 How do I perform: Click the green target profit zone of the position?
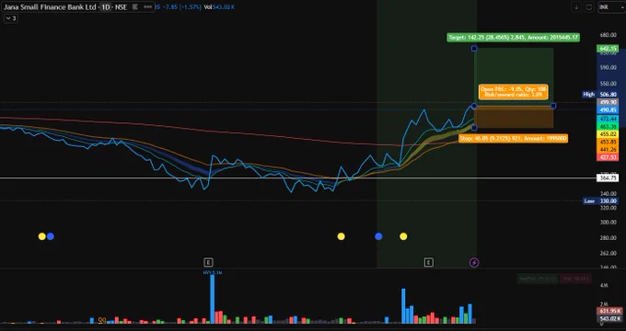[514, 77]
